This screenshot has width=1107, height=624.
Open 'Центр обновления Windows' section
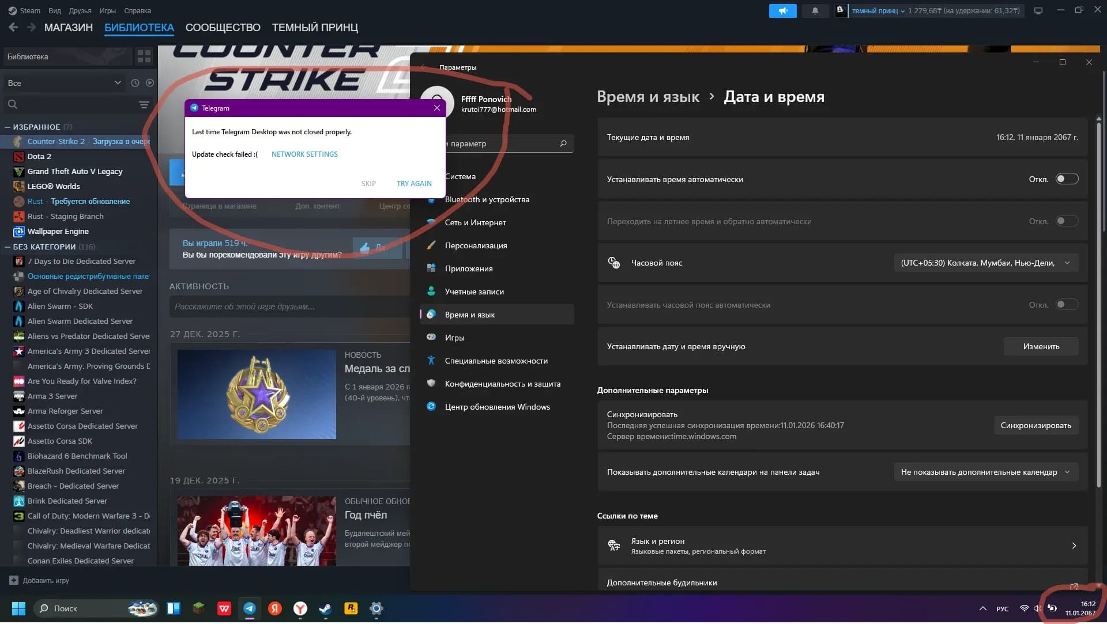pos(497,407)
